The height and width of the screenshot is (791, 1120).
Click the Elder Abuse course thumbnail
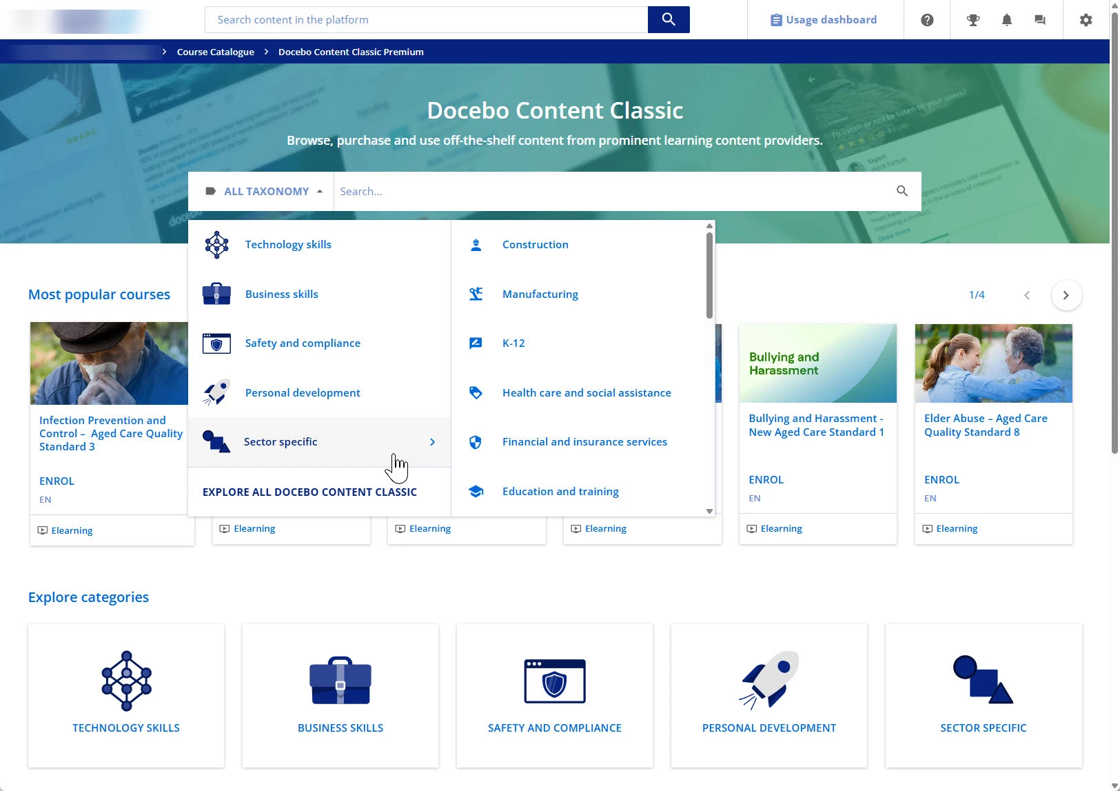pos(994,363)
